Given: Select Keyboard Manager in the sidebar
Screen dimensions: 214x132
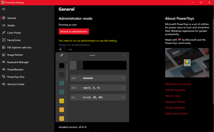Looking at the screenshot, I should click(27, 62).
